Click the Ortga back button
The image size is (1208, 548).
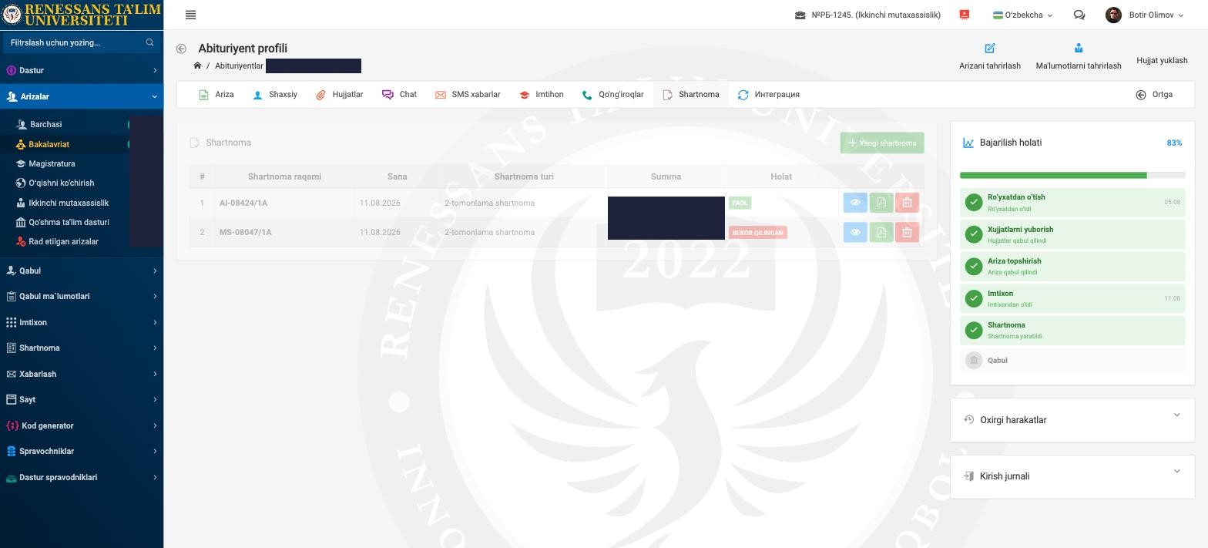tap(1154, 95)
